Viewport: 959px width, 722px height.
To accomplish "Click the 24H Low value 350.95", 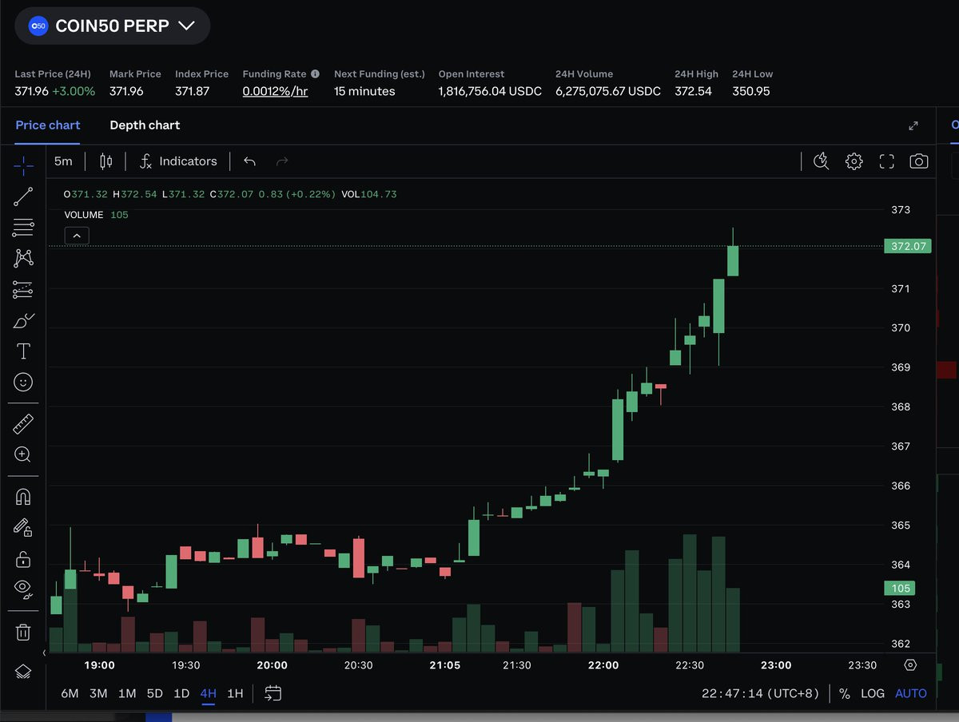I will pyautogui.click(x=751, y=91).
